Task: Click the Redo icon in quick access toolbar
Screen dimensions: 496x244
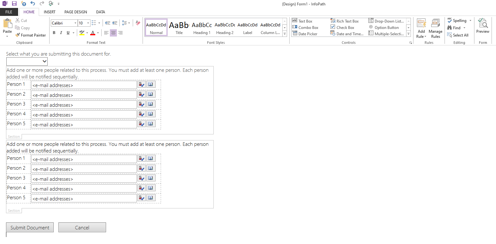Action: tap(41, 3)
